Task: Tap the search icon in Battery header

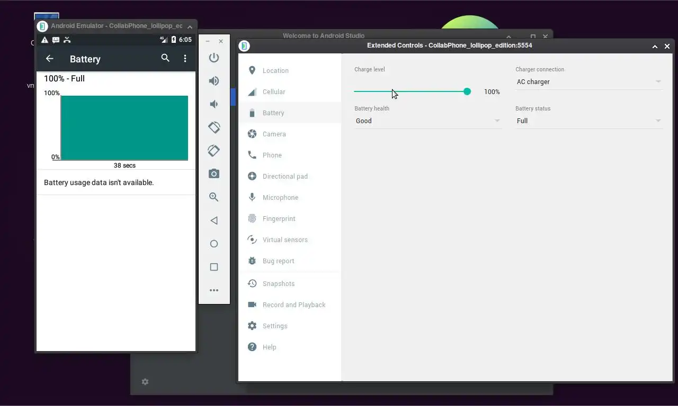Action: (165, 58)
